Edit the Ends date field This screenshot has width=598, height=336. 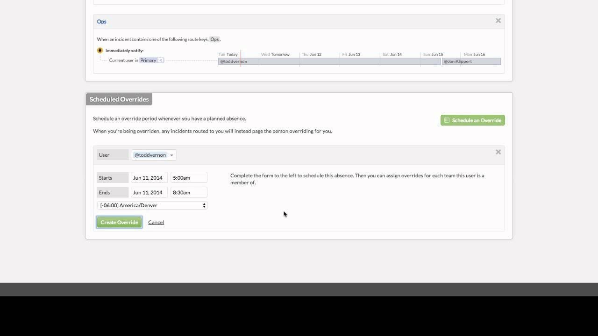[x=149, y=192]
